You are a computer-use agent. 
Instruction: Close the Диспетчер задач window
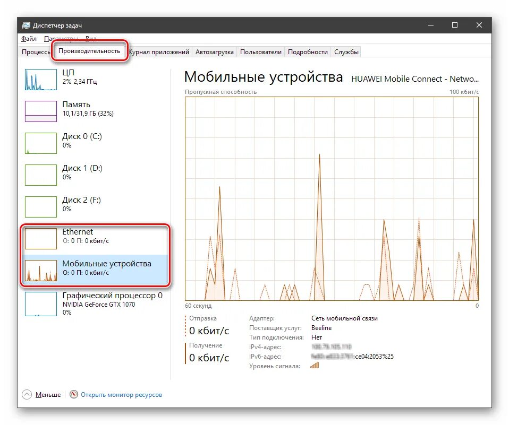click(x=479, y=25)
